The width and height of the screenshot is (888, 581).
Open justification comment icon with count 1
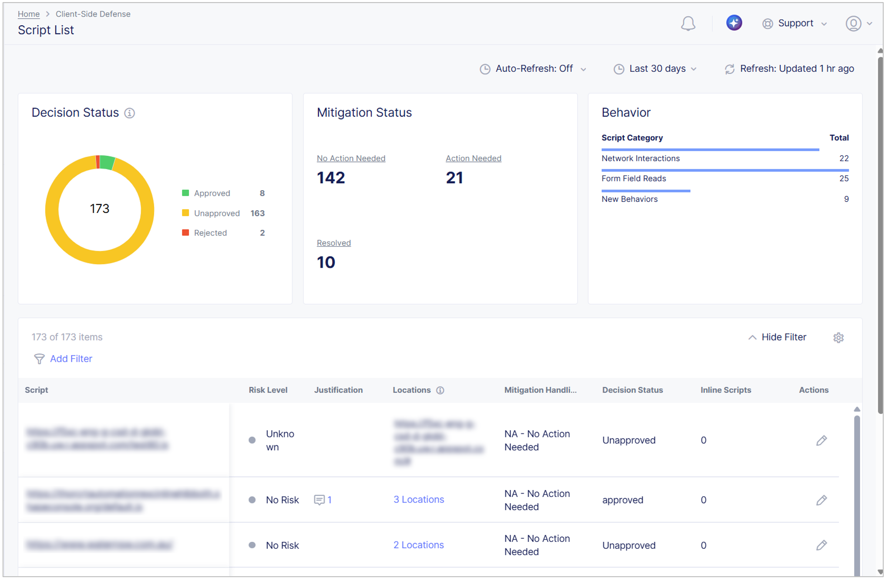pos(319,500)
